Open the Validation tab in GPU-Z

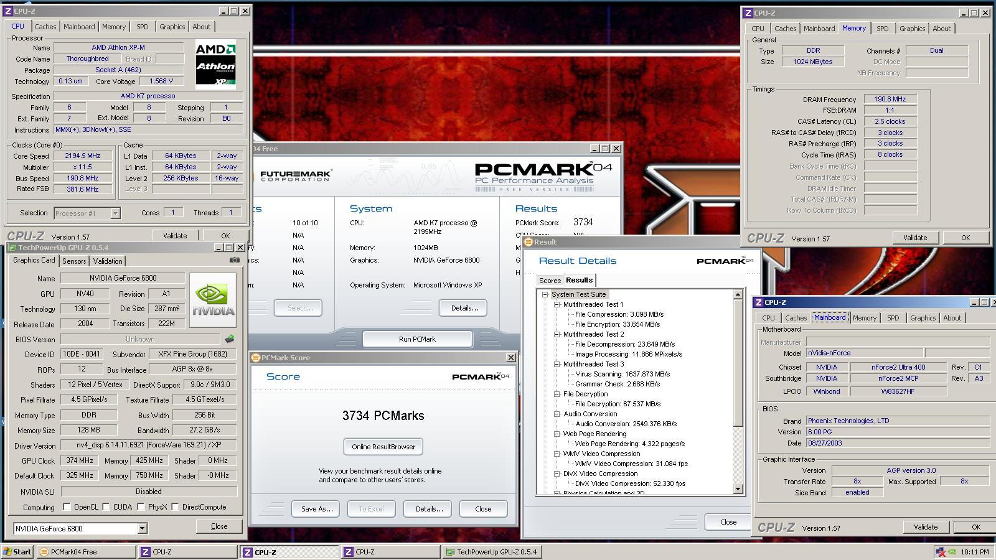point(108,261)
